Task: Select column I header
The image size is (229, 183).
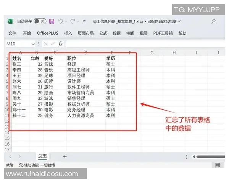Action: click(x=196, y=53)
